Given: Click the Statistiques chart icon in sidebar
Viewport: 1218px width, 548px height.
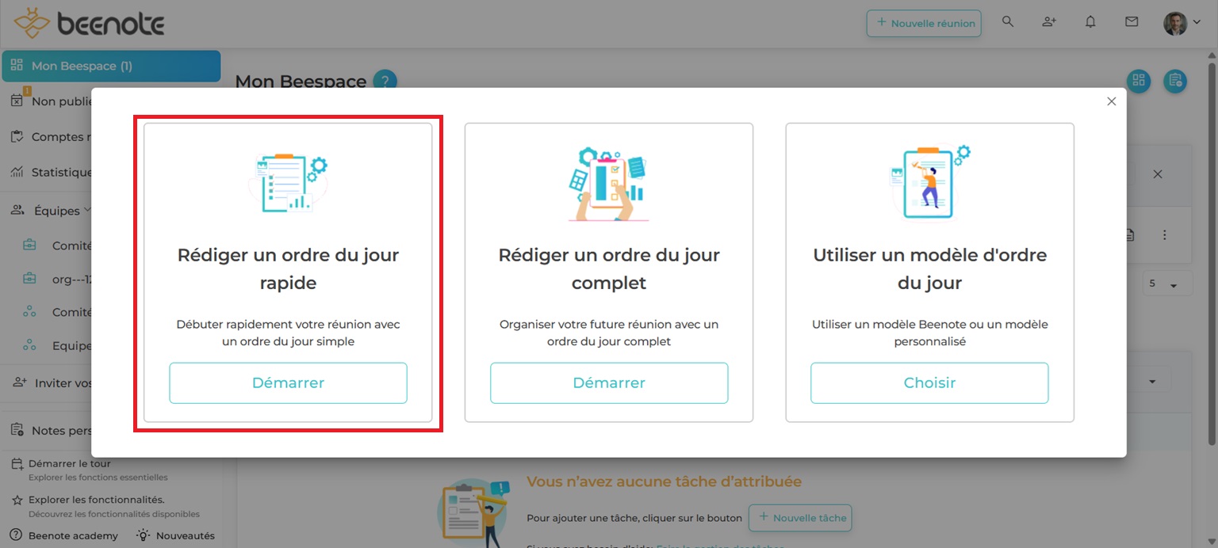Looking at the screenshot, I should coord(17,172).
